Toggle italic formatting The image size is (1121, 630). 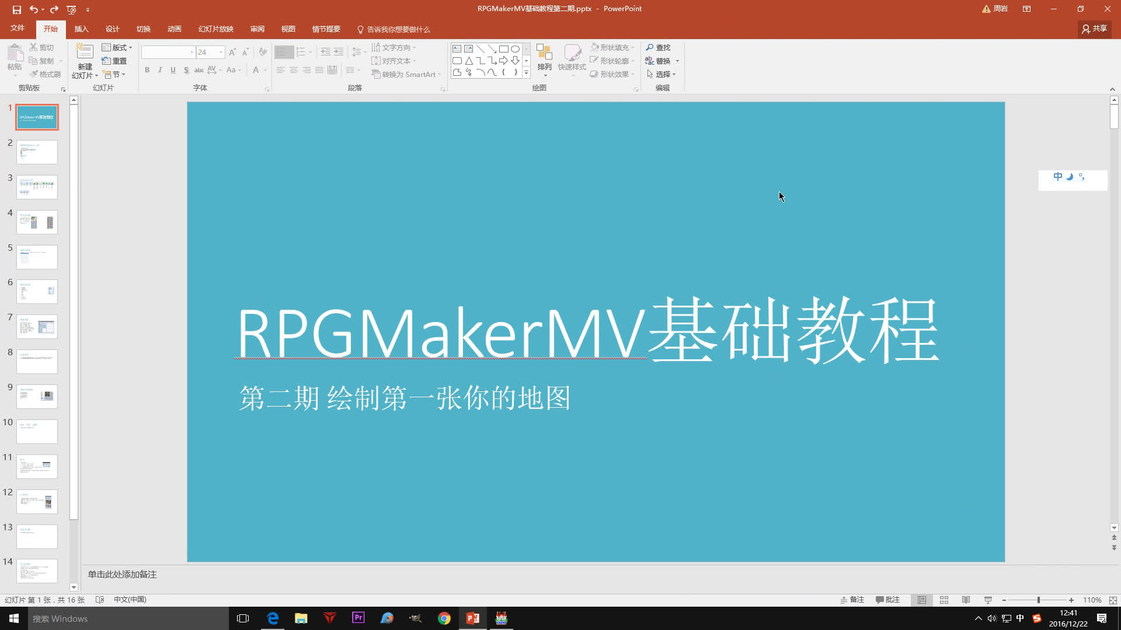pos(160,70)
